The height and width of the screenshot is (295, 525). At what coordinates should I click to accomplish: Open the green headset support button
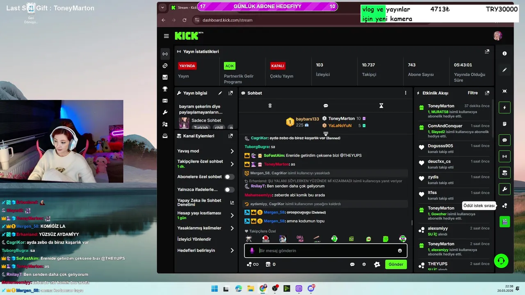point(501,261)
